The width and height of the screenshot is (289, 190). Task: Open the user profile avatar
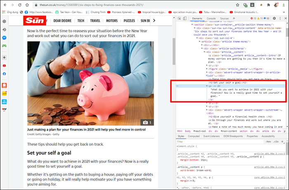click(276, 5)
